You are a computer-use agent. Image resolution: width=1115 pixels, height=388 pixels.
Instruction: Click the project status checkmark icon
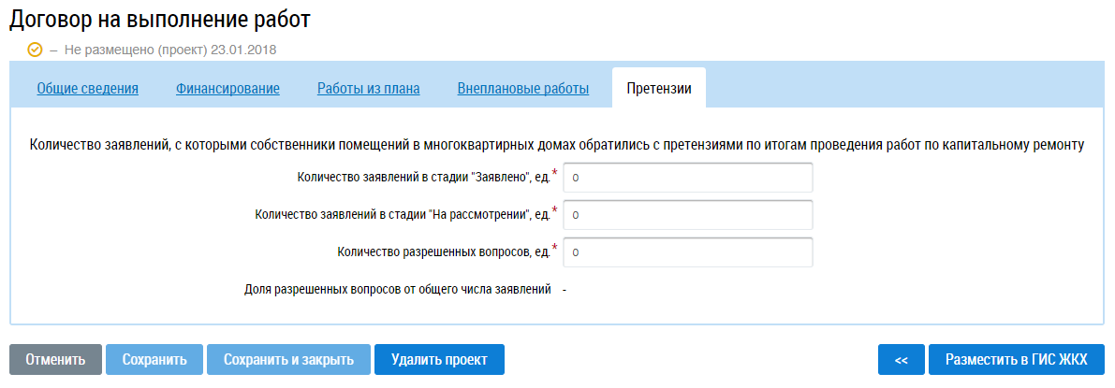36,50
